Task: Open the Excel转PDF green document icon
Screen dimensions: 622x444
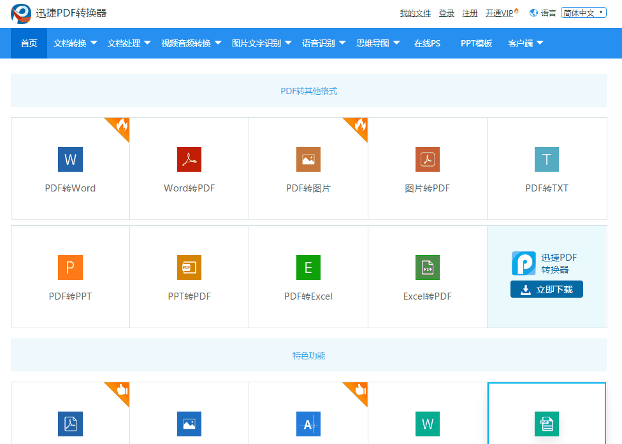Action: pos(427,267)
